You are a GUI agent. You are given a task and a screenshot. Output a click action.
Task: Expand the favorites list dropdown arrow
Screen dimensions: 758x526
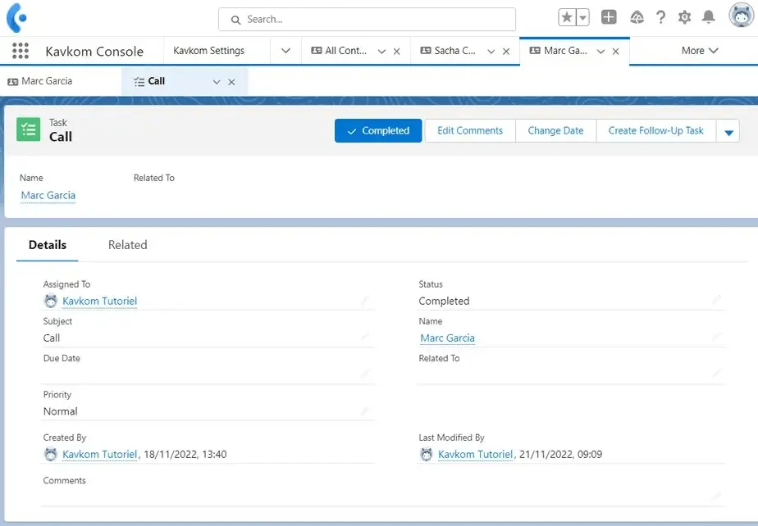click(582, 18)
